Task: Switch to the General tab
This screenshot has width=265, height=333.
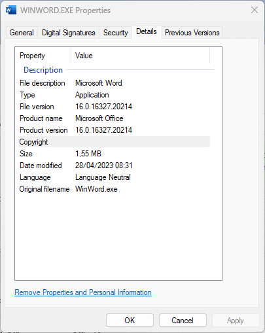Action: pyautogui.click(x=22, y=33)
